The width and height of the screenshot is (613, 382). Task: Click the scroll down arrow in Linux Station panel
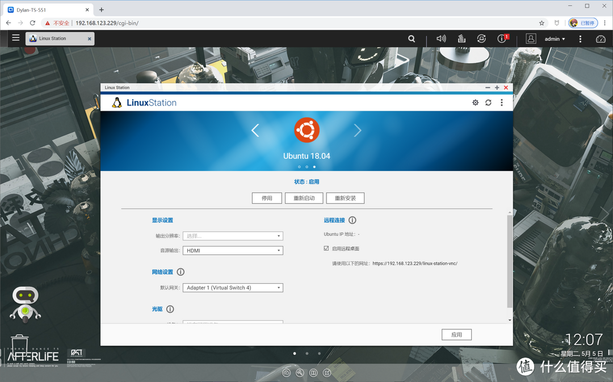(509, 320)
